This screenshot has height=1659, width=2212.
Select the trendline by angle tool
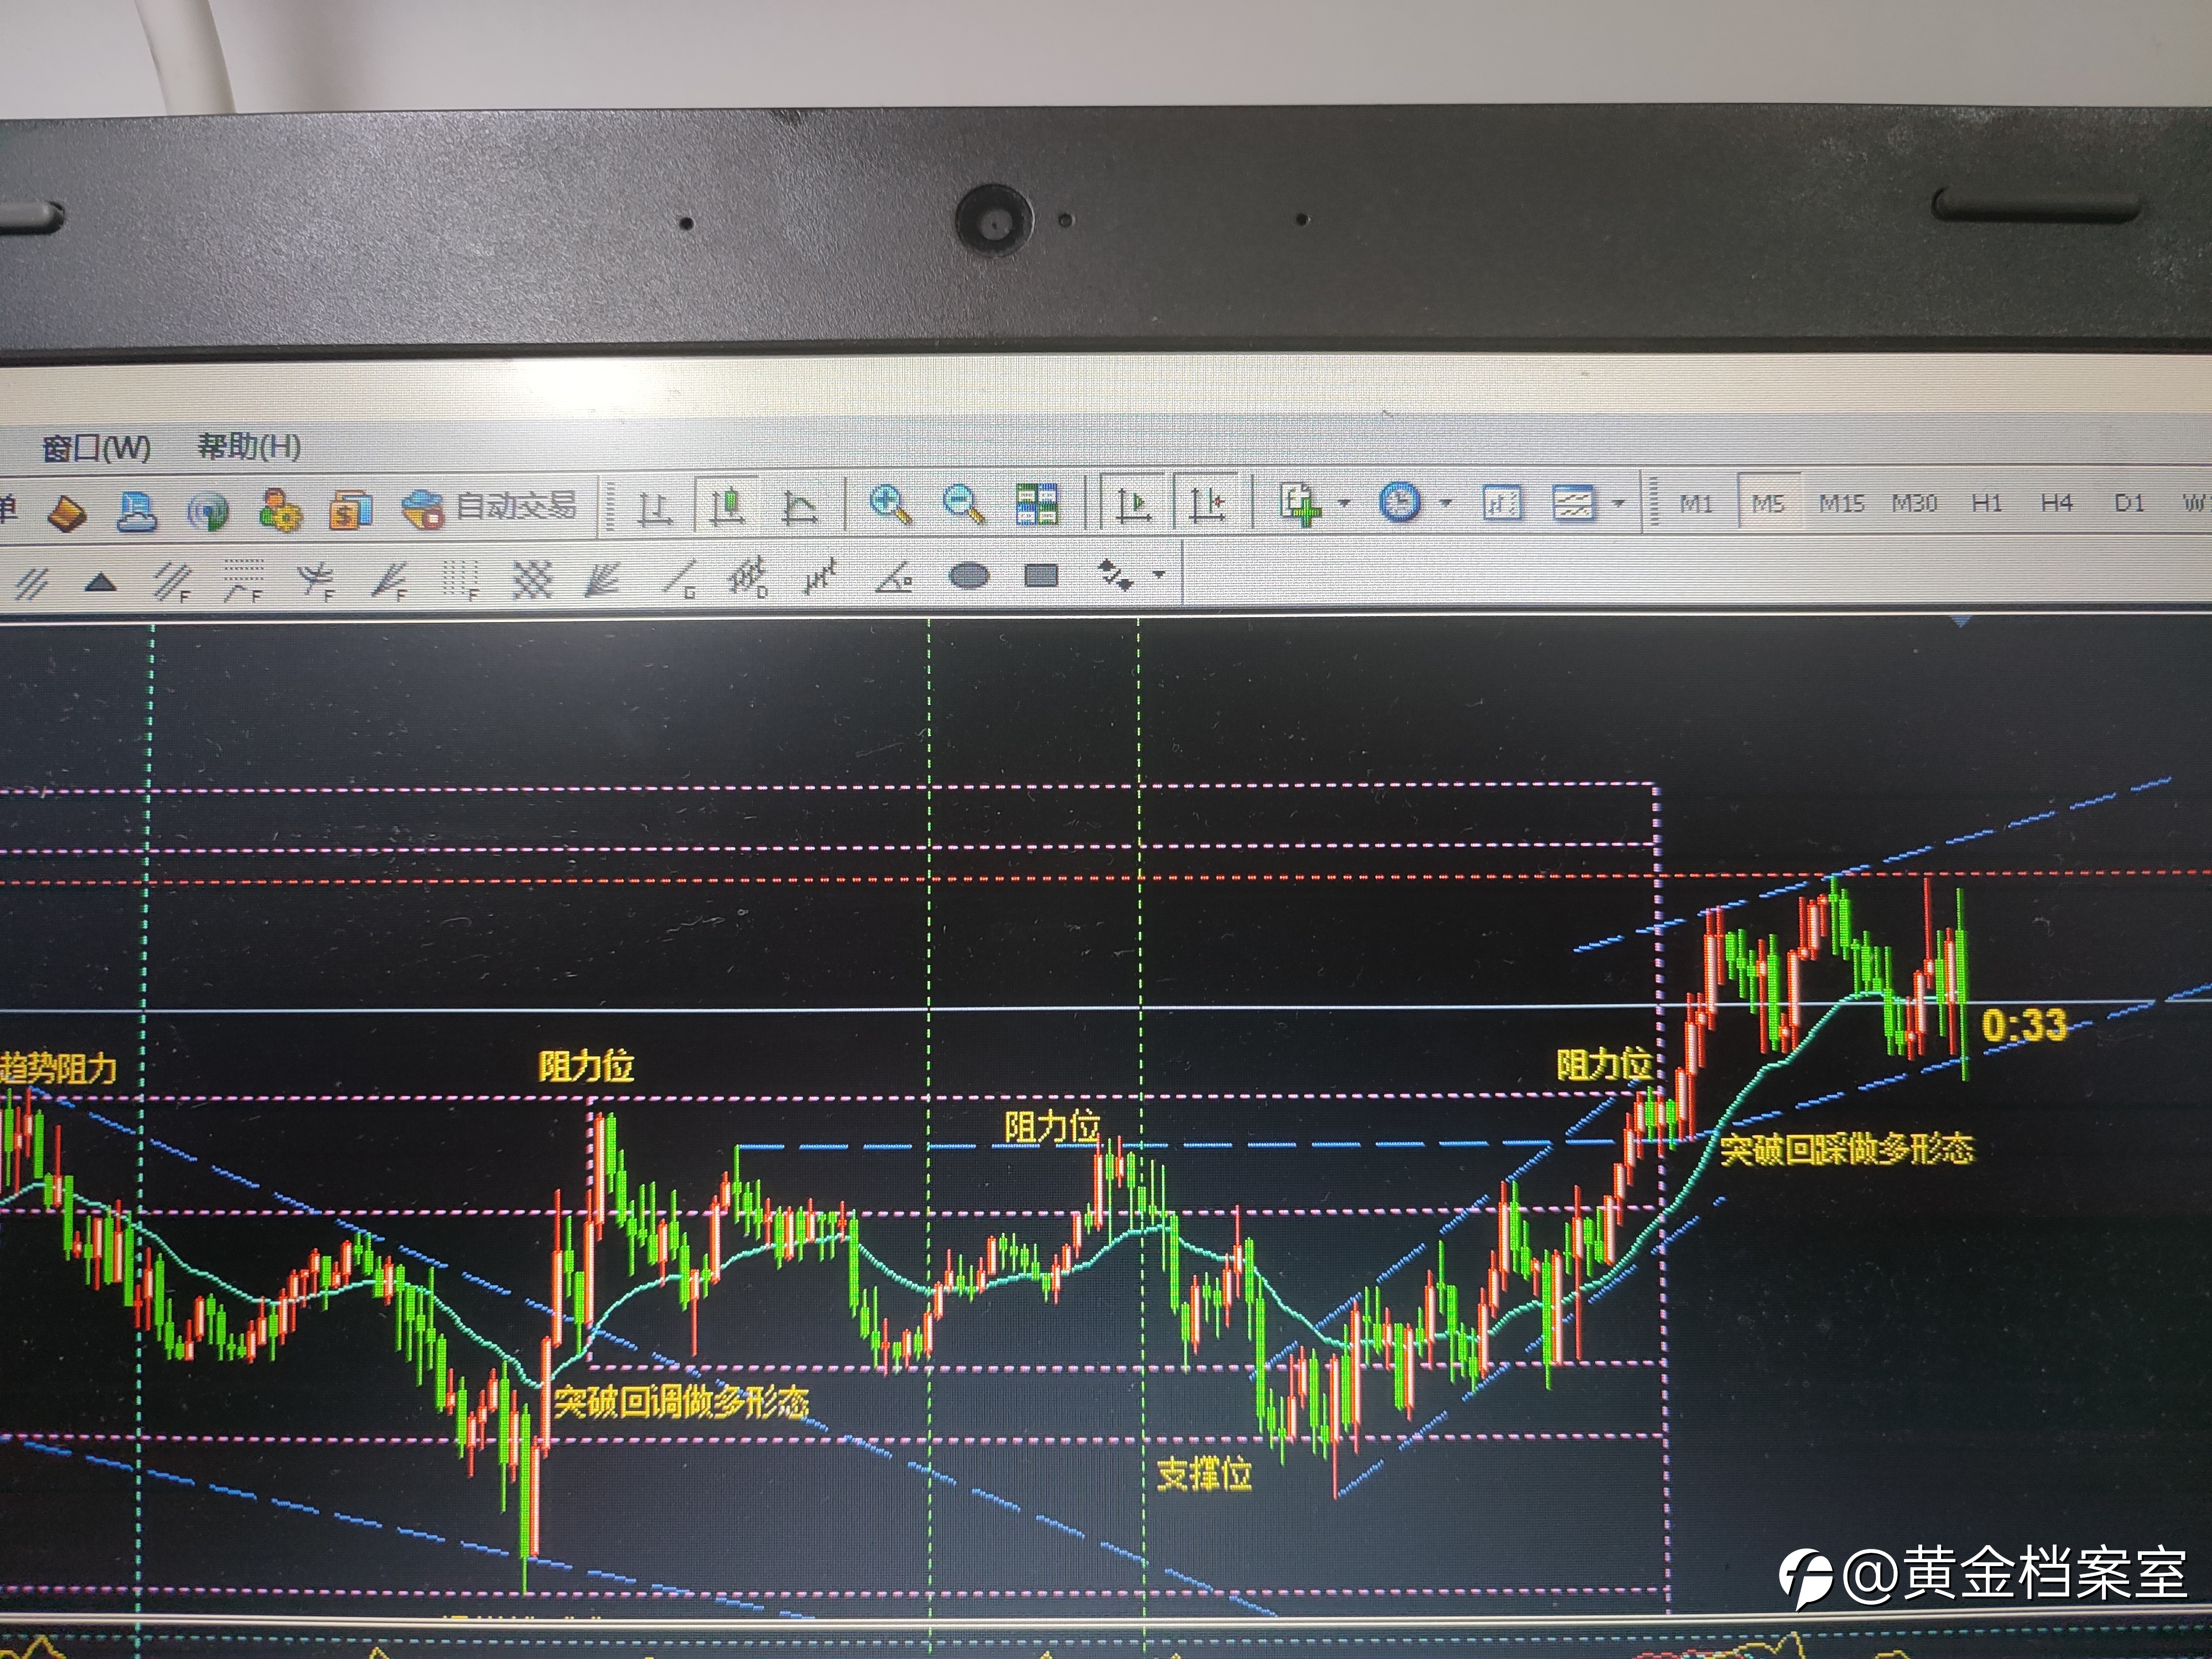coord(893,577)
